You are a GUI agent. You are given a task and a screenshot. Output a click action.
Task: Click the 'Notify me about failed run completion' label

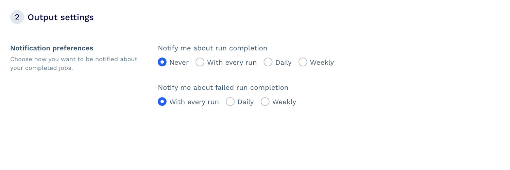coord(223,88)
